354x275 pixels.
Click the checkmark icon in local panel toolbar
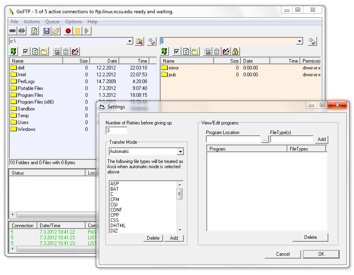[26, 51]
